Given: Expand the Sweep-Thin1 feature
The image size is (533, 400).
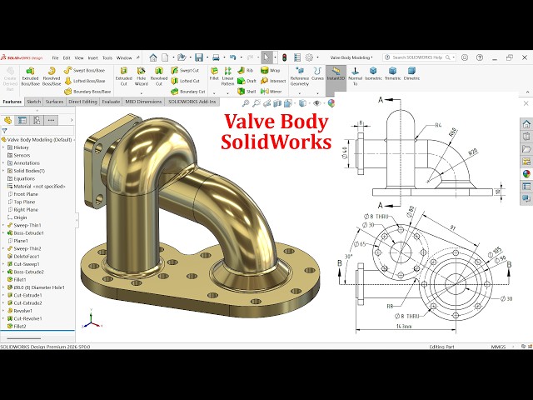Looking at the screenshot, I should (3, 225).
